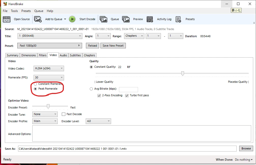Open the Help menu
This screenshot has height=165, width=256.
pyautogui.click(x=50, y=11)
